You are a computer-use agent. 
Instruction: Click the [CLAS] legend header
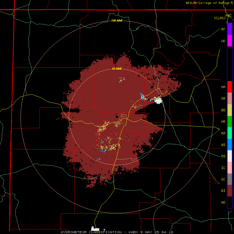[220, 18]
